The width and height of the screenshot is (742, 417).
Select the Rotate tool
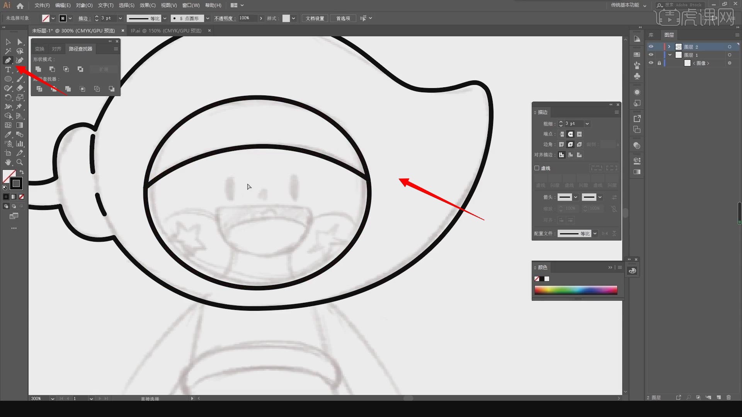pyautogui.click(x=8, y=97)
